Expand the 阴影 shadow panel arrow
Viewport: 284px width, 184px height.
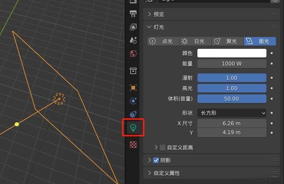tap(149, 160)
